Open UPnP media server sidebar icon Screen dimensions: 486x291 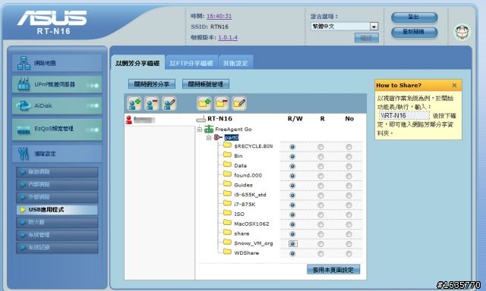(24, 84)
